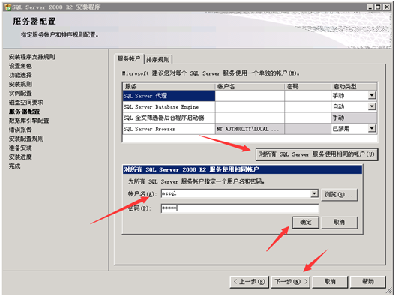Select 准备安装 step in sidebar
Screen dimensions: 395x296
coord(20,148)
